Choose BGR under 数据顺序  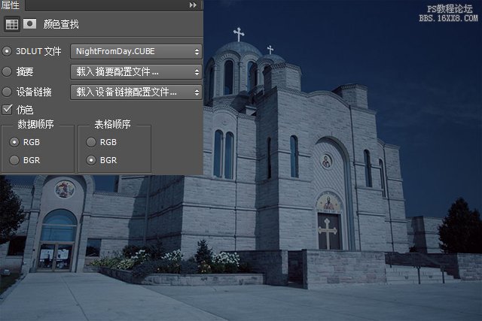14,160
